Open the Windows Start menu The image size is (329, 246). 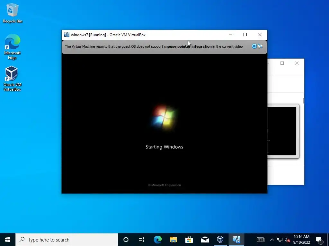tap(8, 240)
